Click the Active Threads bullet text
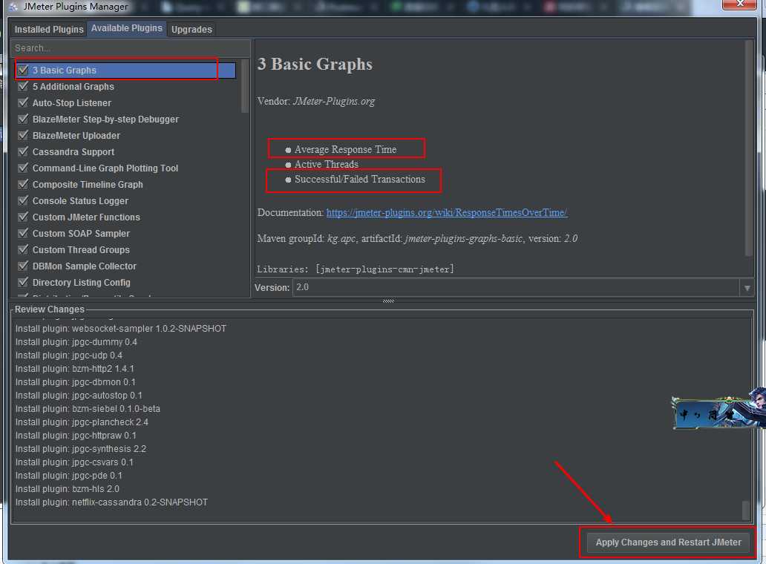 click(x=327, y=165)
